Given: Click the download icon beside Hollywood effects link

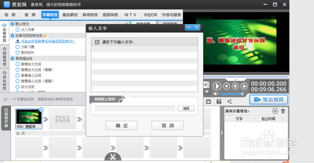Looking at the screenshot, I should [x=18, y=41].
